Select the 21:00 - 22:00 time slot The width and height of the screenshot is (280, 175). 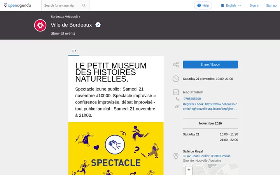coord(229,140)
